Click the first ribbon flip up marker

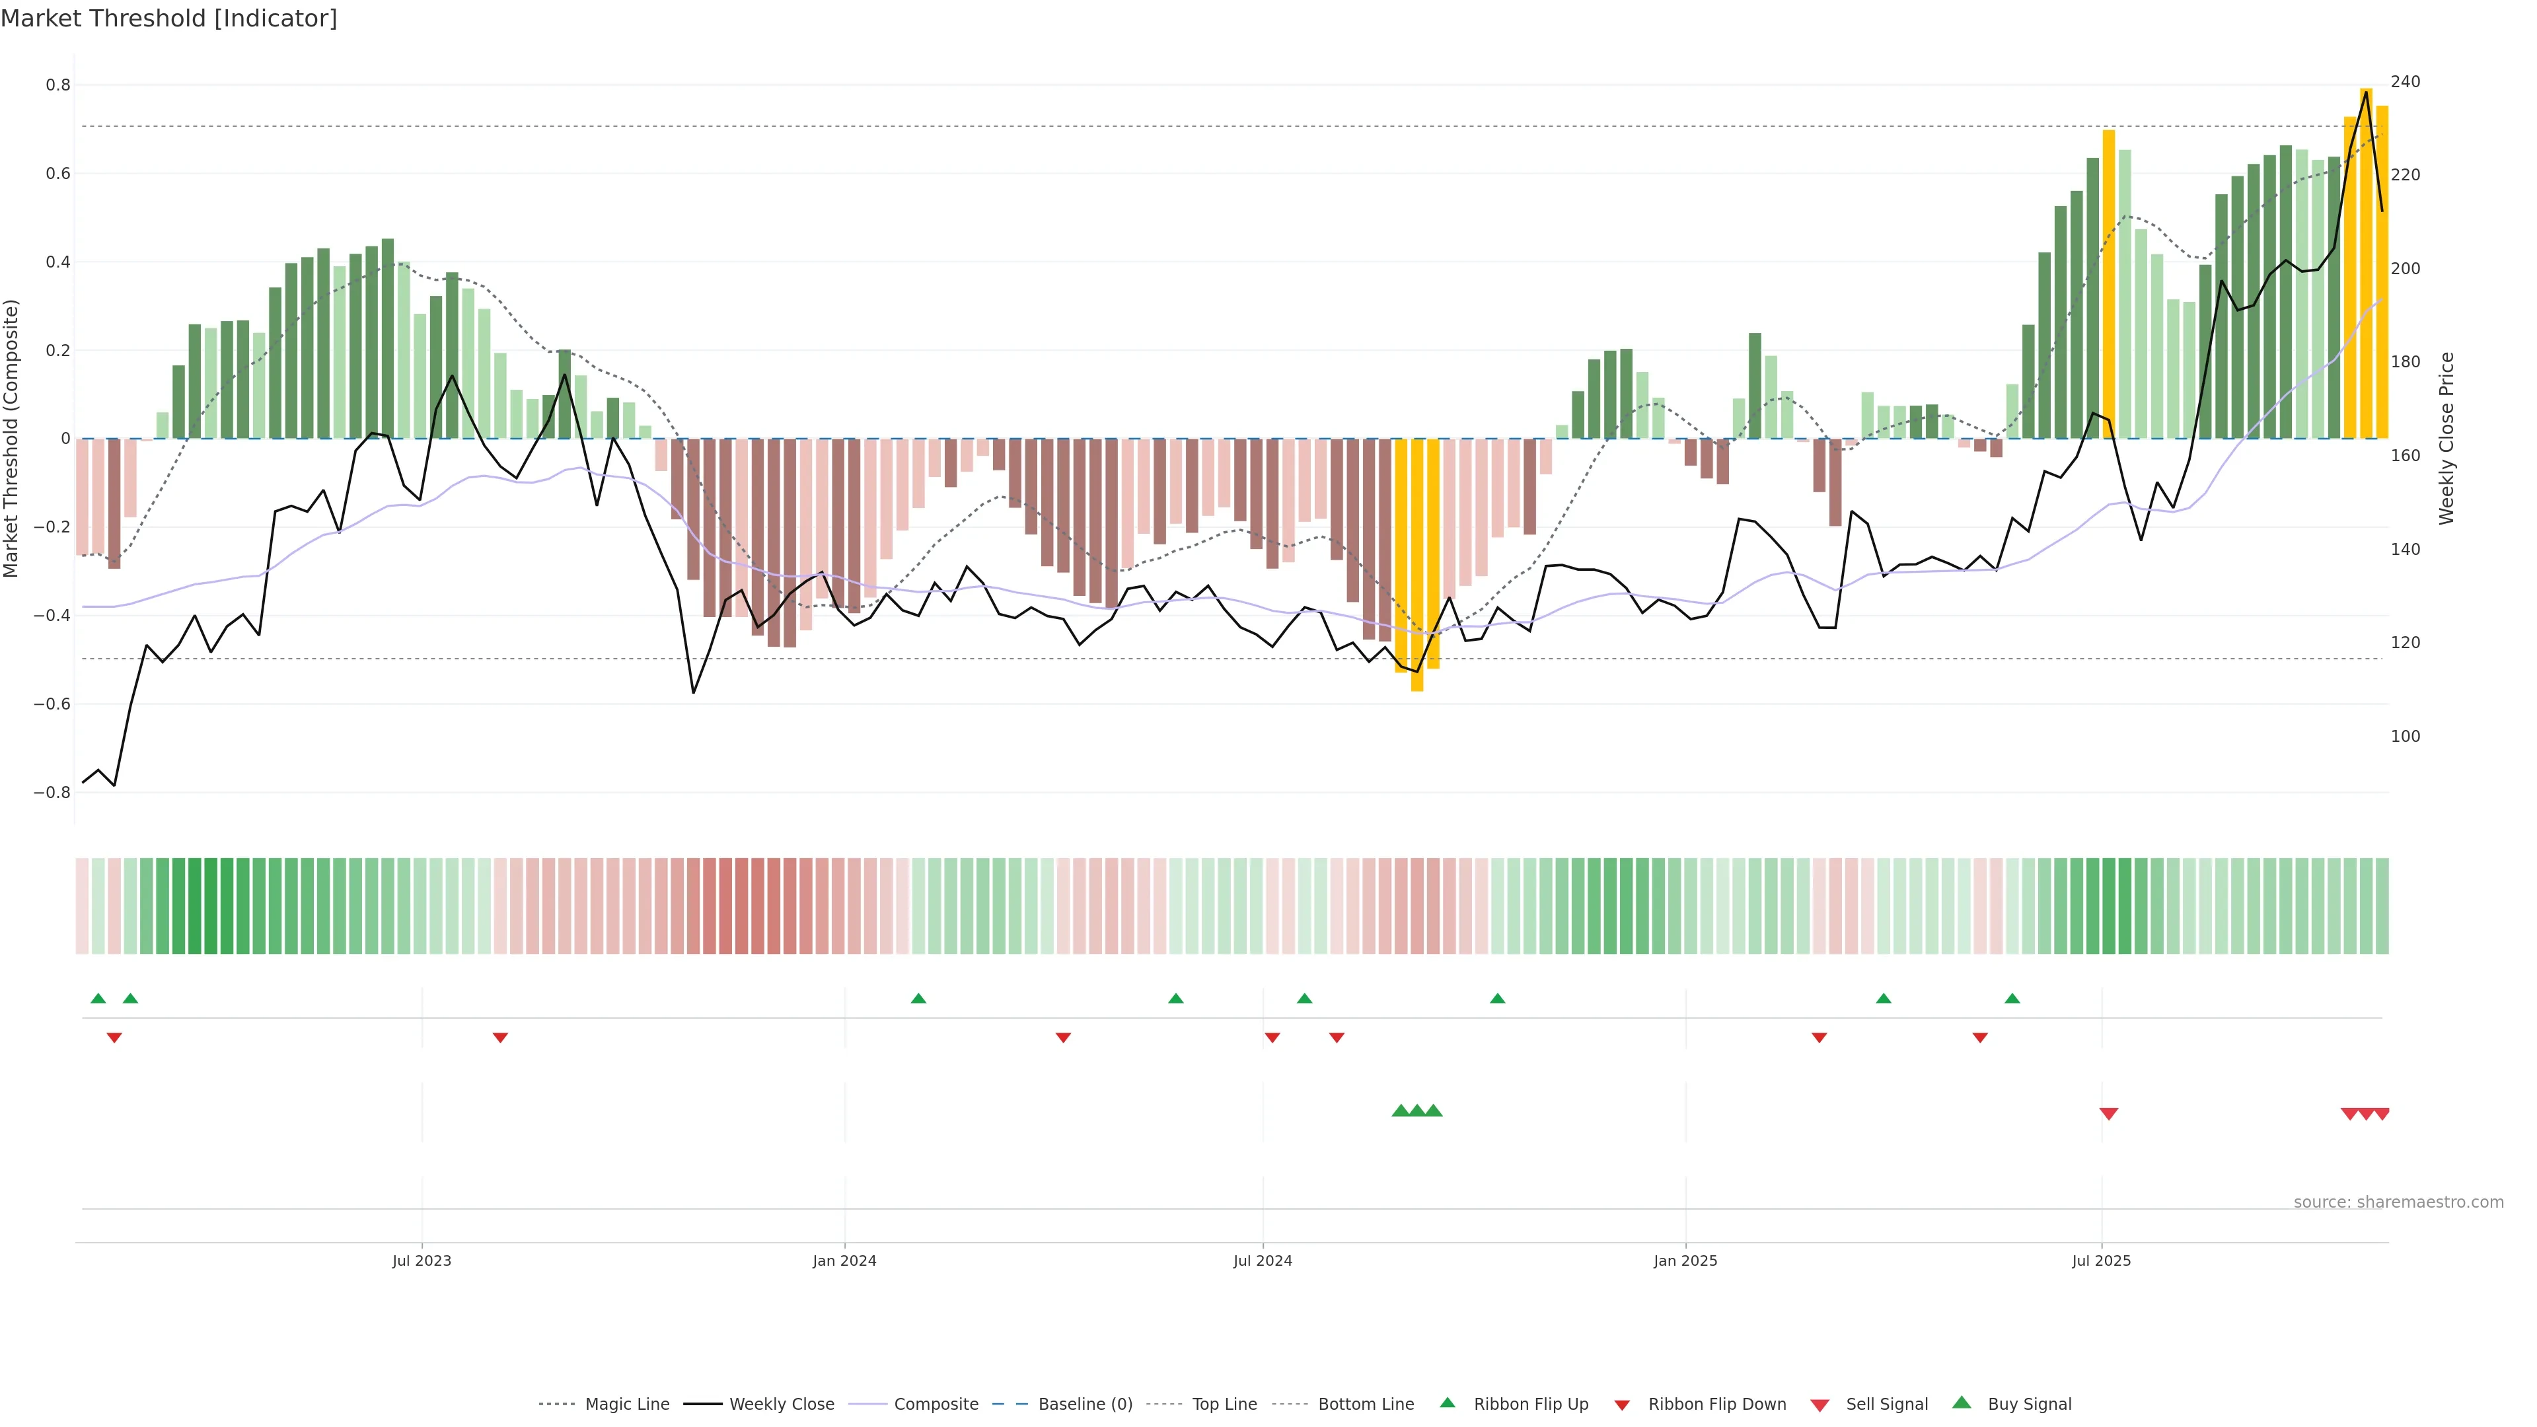(x=98, y=999)
